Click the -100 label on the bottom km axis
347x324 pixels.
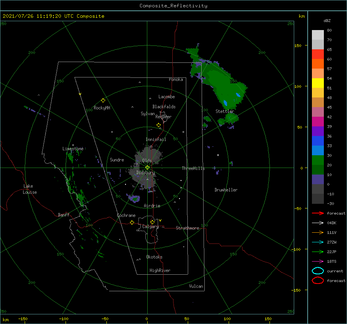(64, 319)
